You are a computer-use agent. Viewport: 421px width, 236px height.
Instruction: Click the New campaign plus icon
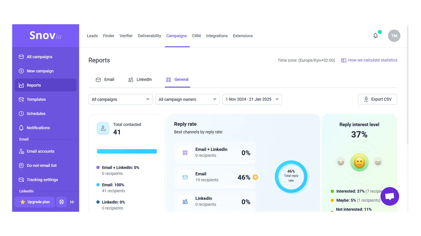[21, 71]
